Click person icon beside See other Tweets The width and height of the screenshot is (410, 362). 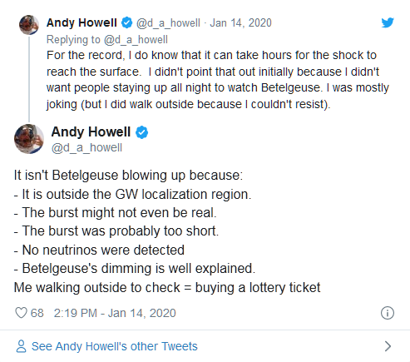[x=21, y=346]
